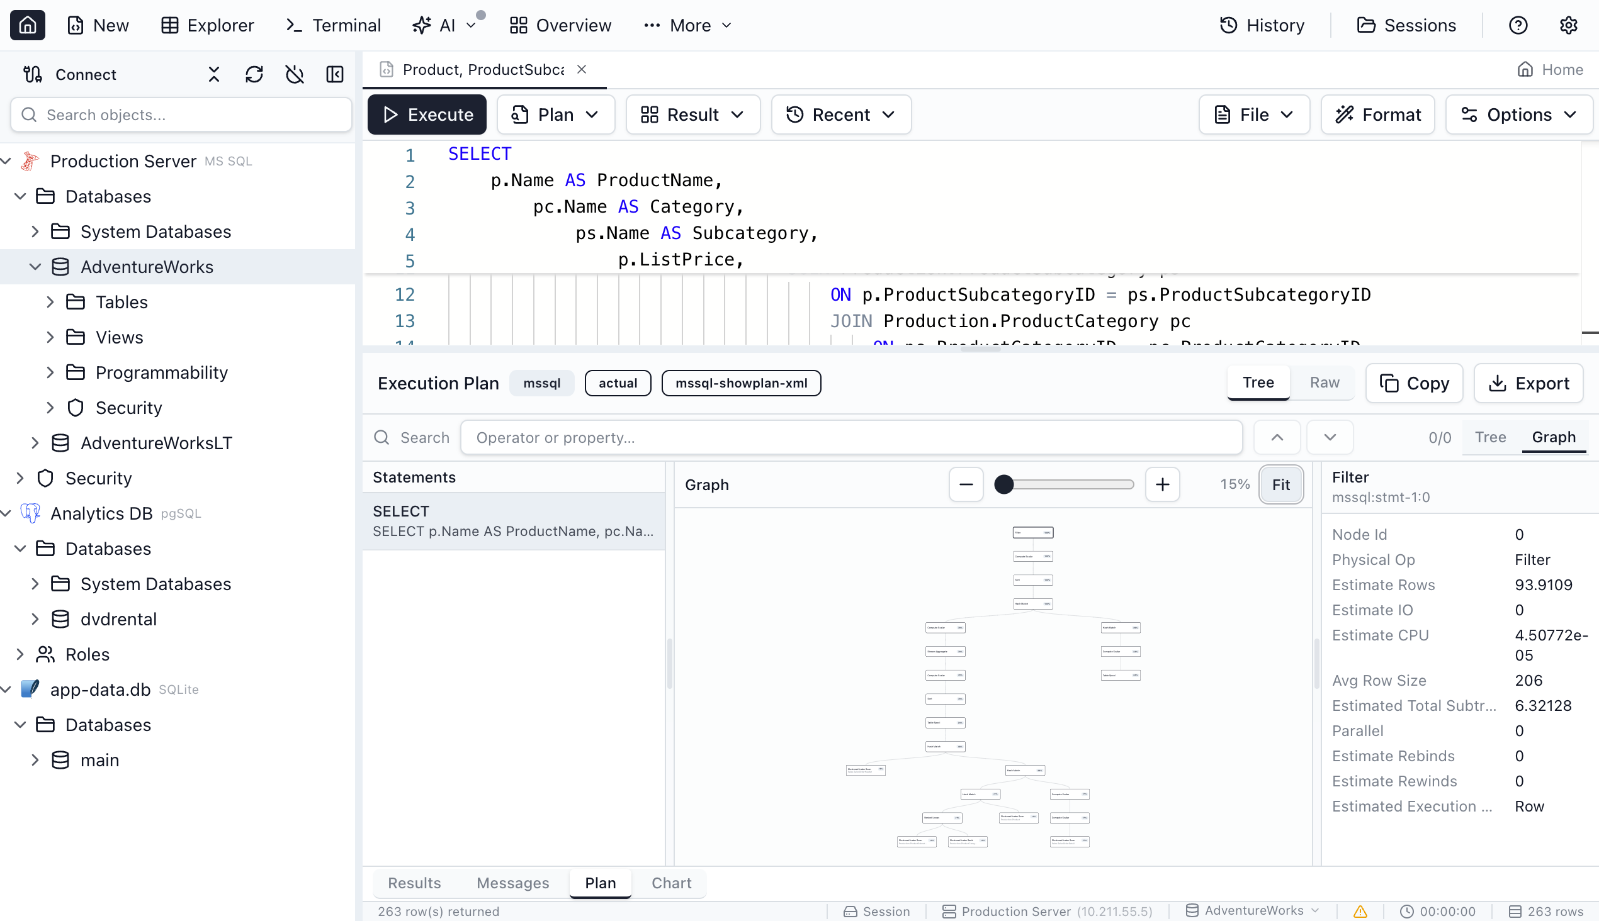Click the execution plan search field
The height and width of the screenshot is (921, 1599).
[x=850, y=437]
